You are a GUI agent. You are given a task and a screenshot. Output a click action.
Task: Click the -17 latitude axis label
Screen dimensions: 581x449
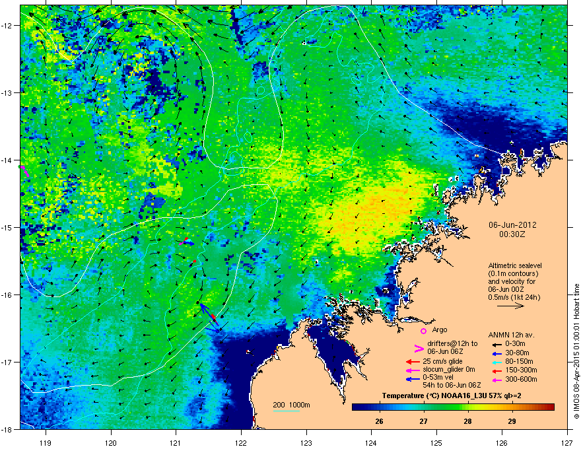(7, 362)
